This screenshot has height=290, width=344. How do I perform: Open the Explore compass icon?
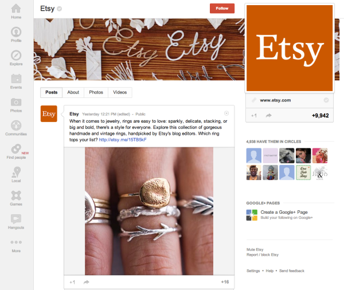click(x=16, y=55)
